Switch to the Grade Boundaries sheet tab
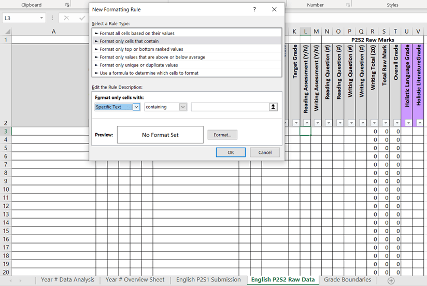This screenshot has height=286, width=427. click(348, 280)
